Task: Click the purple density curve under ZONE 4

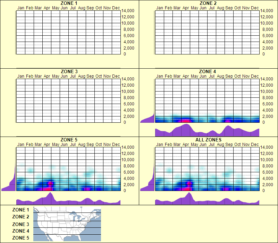Action: (x=207, y=131)
